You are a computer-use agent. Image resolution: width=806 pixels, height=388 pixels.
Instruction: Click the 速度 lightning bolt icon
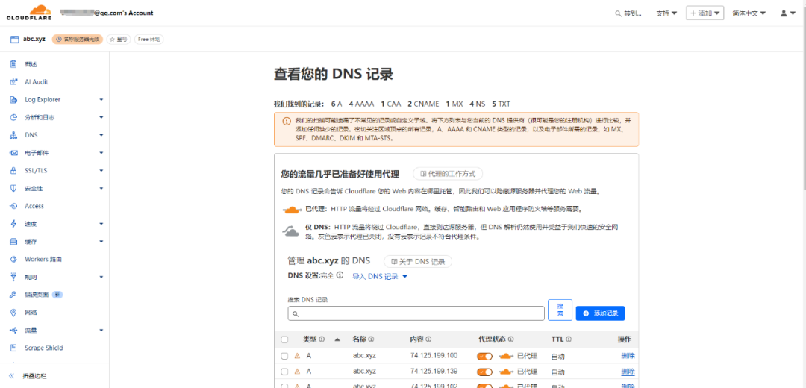click(14, 224)
